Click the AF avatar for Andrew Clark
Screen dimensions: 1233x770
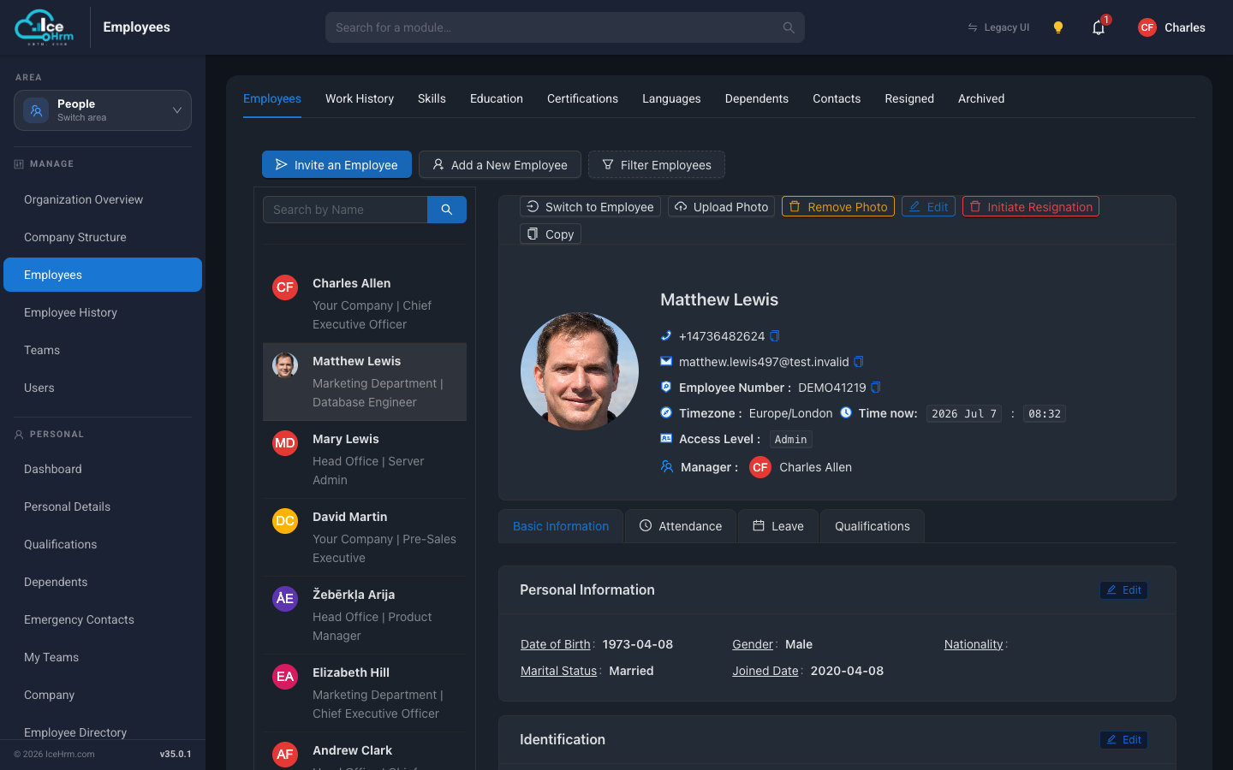285,755
